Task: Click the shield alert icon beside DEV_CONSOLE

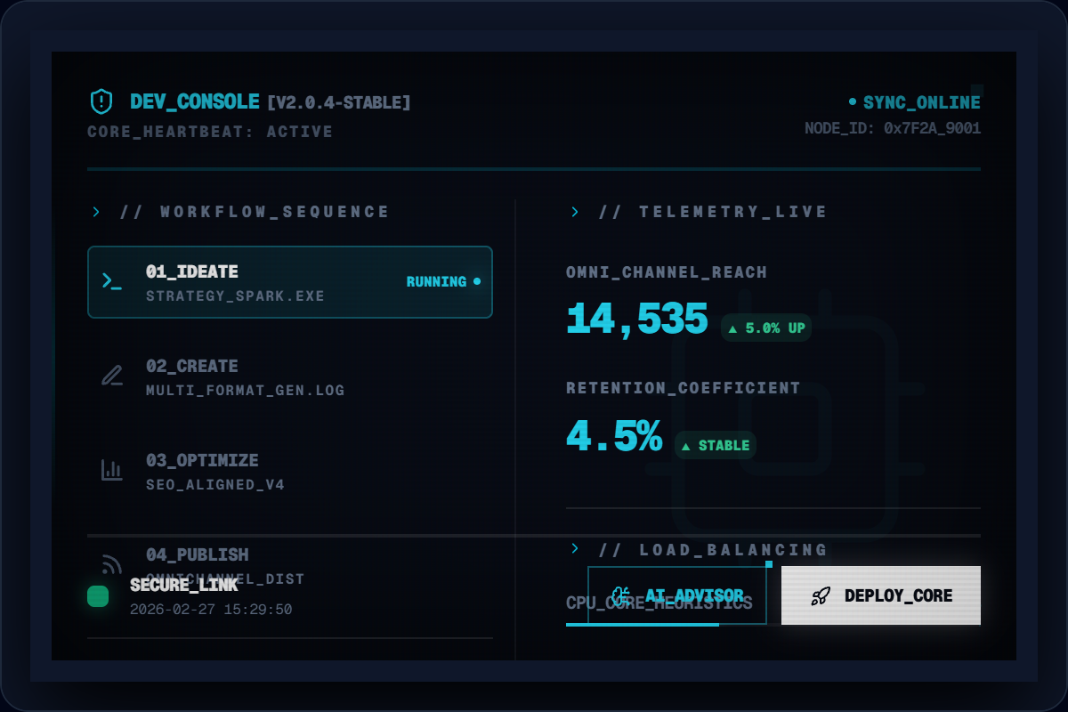Action: click(101, 101)
